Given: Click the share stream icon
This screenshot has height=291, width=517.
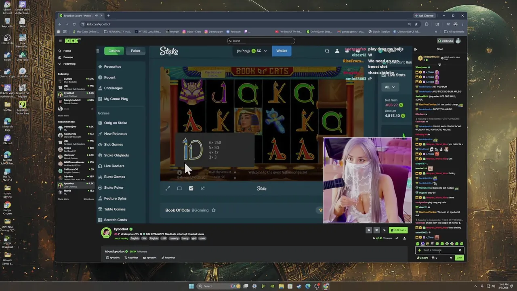Looking at the screenshot, I should click(396, 238).
